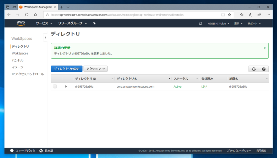Close the WorkSpaces Management tab
Viewport: 277px width, 158px height.
click(x=55, y=7)
